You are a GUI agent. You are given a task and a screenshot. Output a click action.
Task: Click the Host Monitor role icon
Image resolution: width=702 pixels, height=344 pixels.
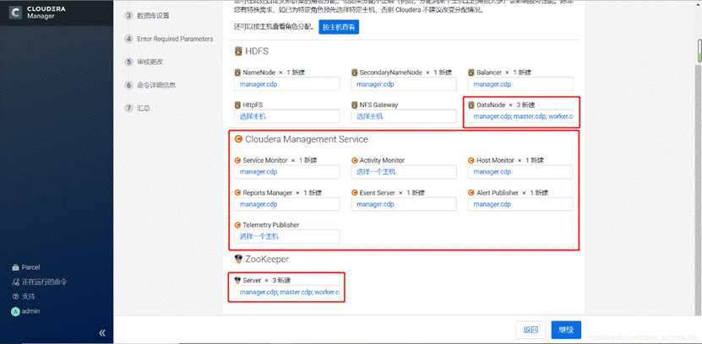coord(471,160)
